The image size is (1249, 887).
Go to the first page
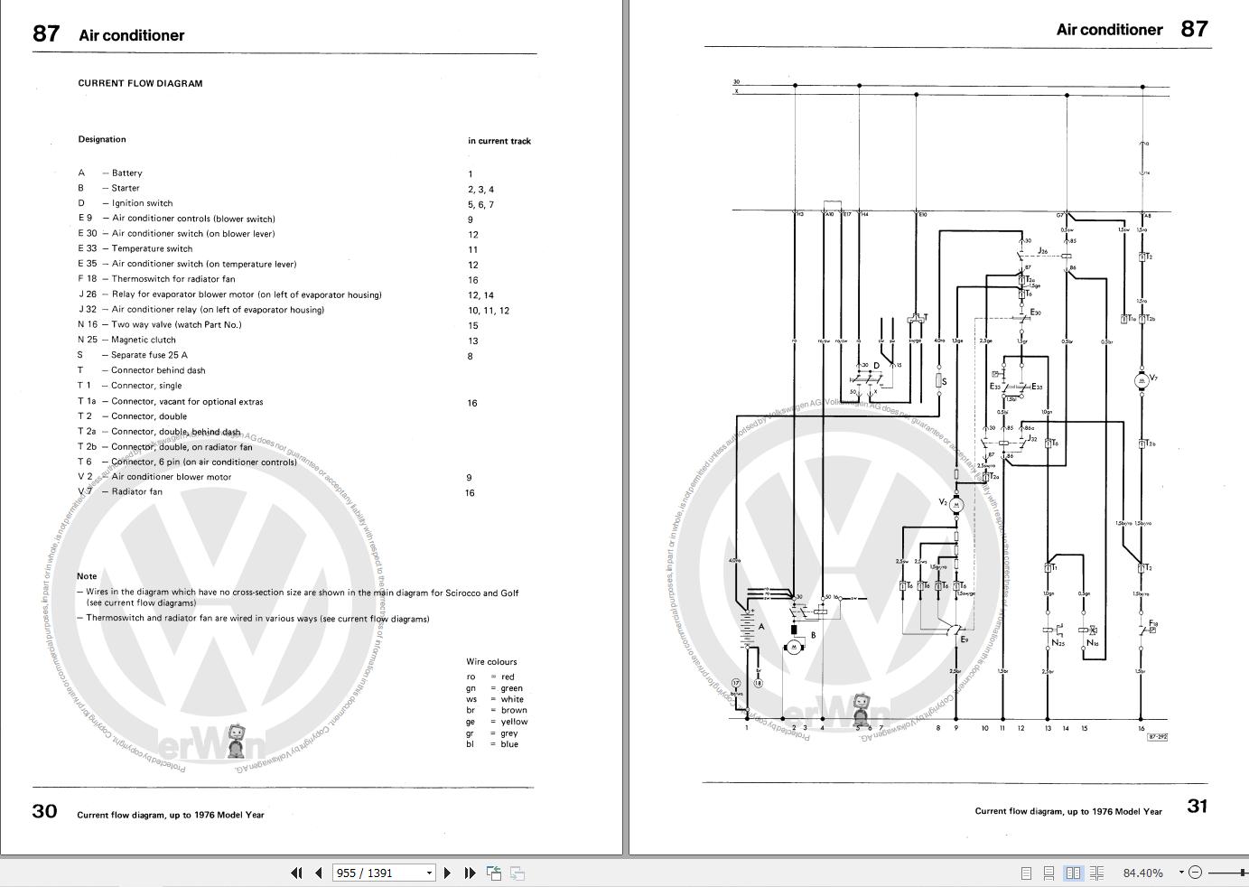[x=296, y=873]
